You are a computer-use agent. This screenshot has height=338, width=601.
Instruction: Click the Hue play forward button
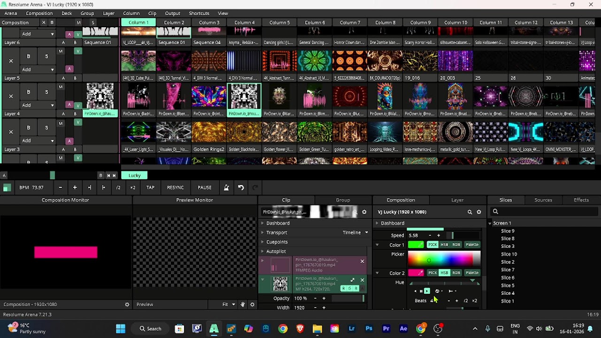tap(427, 291)
